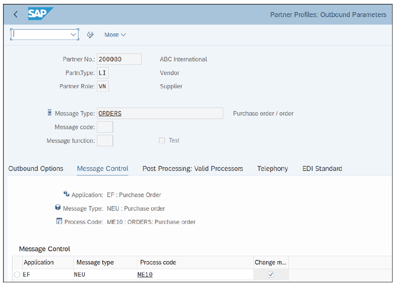Click the Application icon next to EF Purchase Order
The width and height of the screenshot is (397, 286).
pos(67,194)
